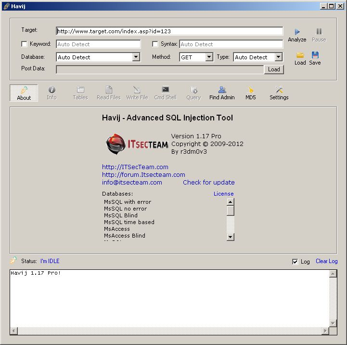This screenshot has height=345, width=347.
Task: Open the Settings panel
Action: [x=279, y=93]
